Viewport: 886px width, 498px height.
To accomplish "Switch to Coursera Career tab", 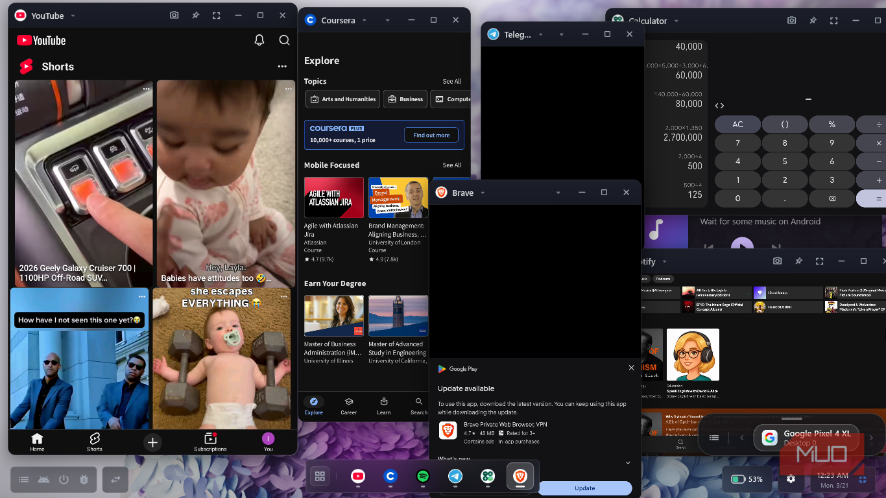I will (x=349, y=407).
